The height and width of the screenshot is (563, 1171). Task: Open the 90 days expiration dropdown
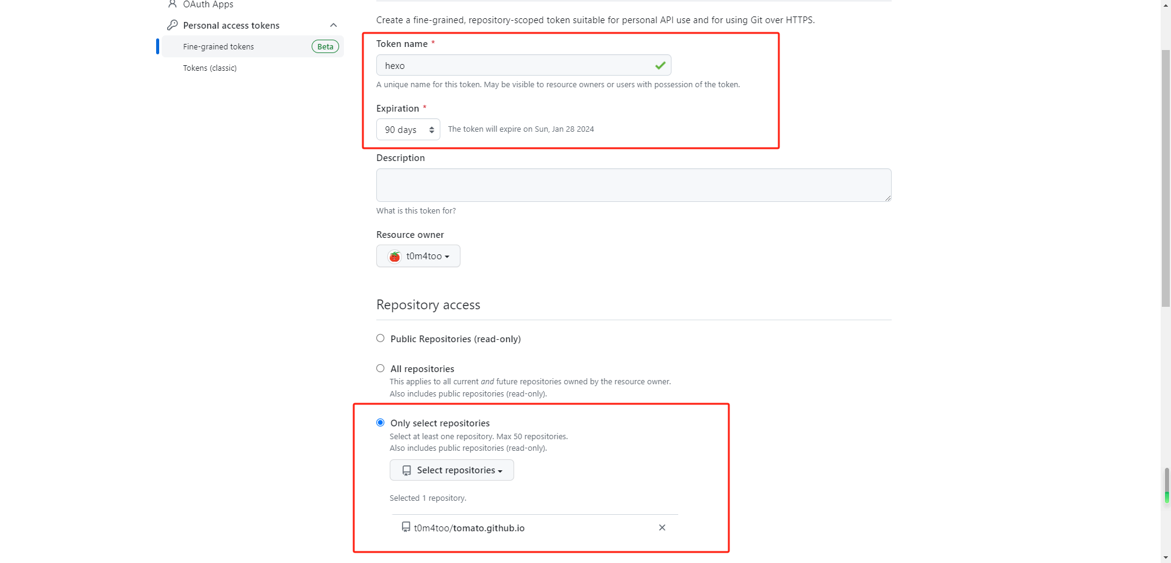(408, 129)
